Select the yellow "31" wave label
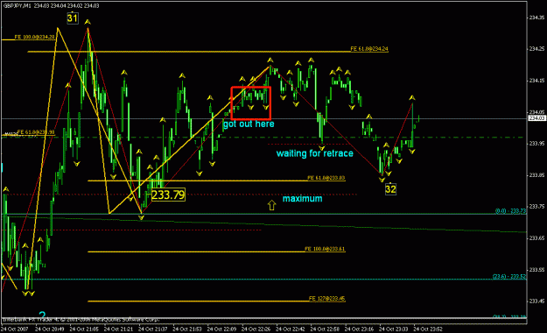The height and width of the screenshot is (333, 547). pos(73,18)
